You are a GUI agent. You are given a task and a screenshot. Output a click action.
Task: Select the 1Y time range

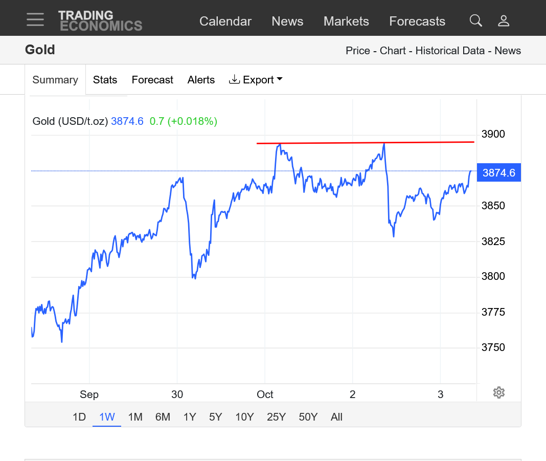click(190, 417)
